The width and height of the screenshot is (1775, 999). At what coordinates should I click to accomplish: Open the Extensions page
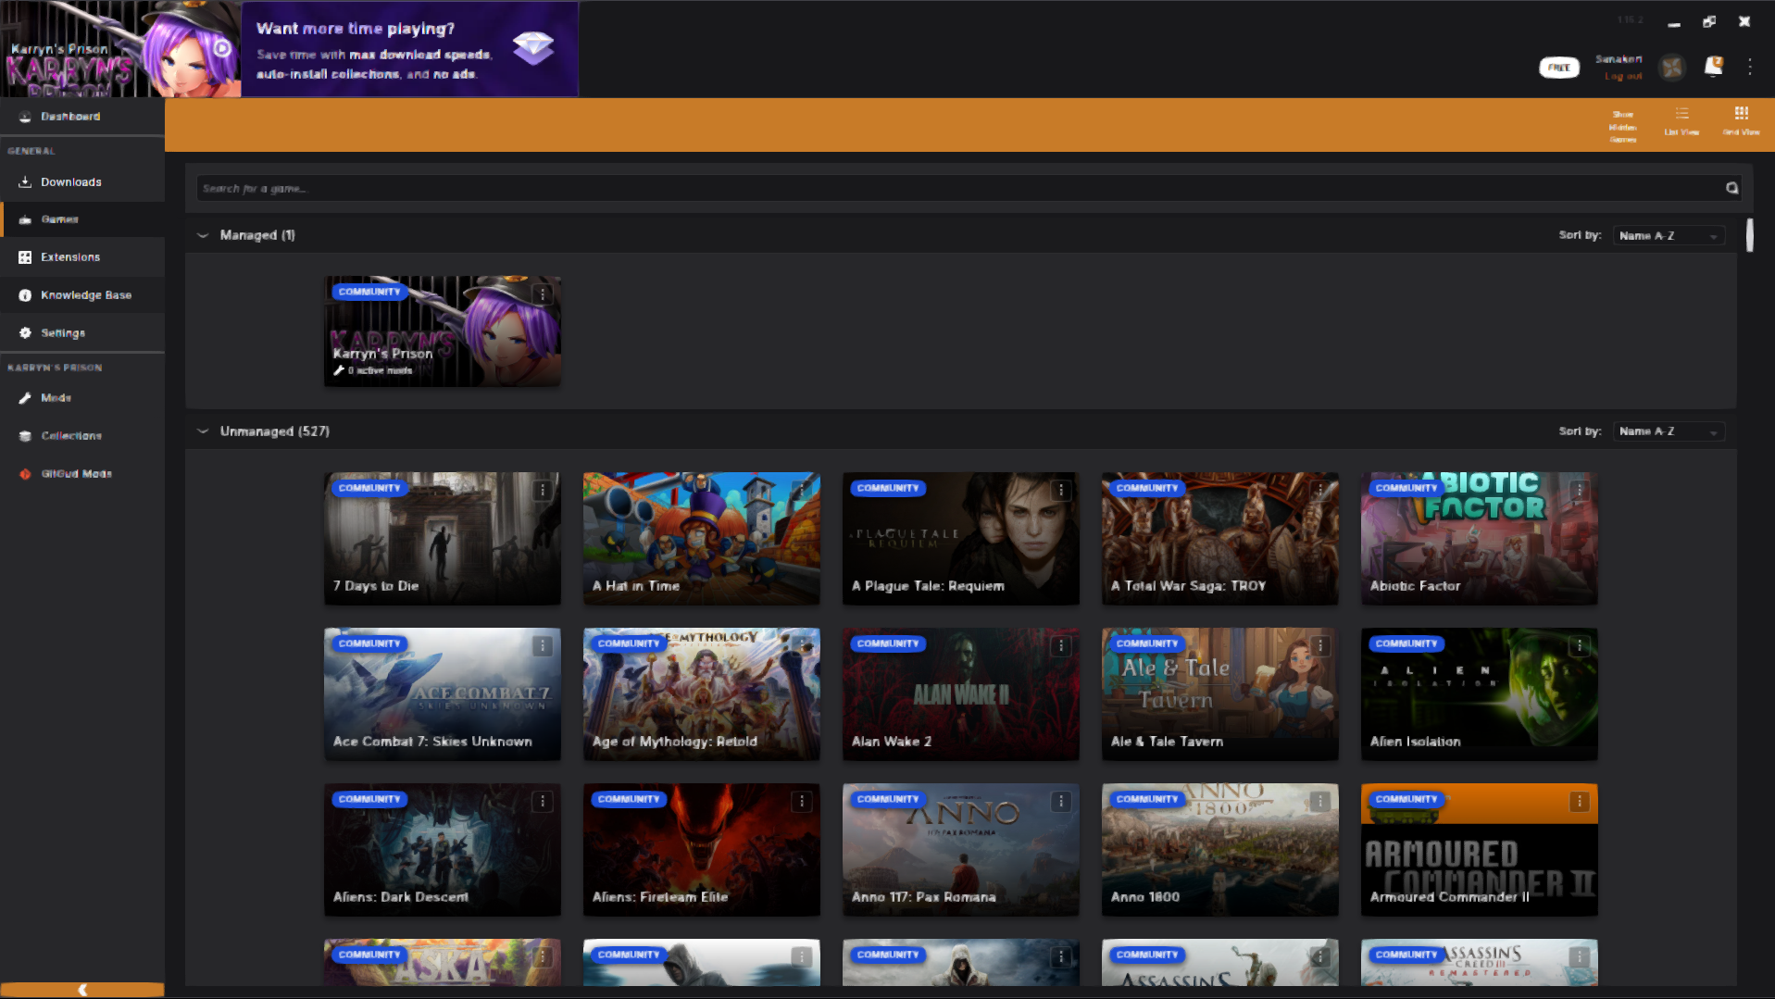pyautogui.click(x=82, y=257)
